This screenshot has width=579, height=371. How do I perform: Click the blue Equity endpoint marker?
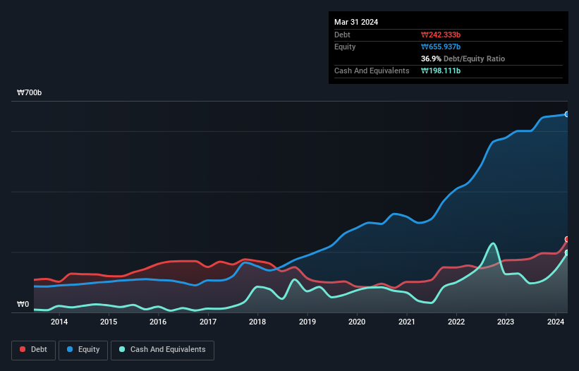(567, 114)
